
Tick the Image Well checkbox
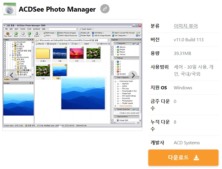[x=112, y=120]
